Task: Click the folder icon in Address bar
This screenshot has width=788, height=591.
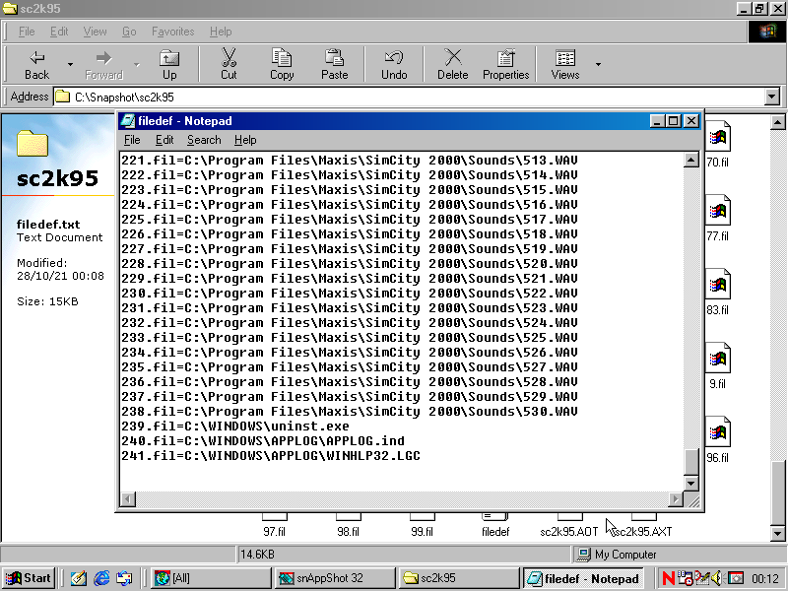Action: coord(63,97)
